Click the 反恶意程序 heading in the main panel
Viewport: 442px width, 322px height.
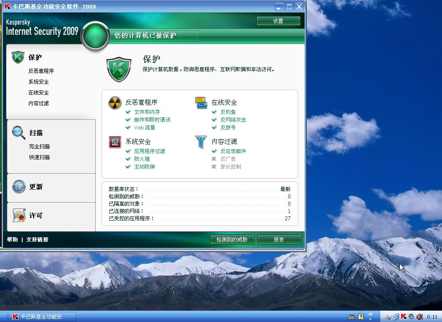[141, 102]
